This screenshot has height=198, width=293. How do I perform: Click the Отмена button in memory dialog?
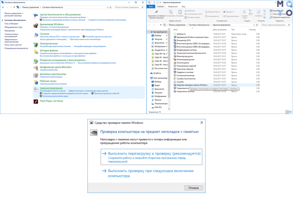point(193,188)
